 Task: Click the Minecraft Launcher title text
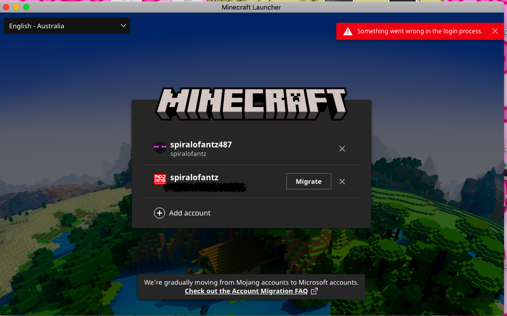click(251, 7)
